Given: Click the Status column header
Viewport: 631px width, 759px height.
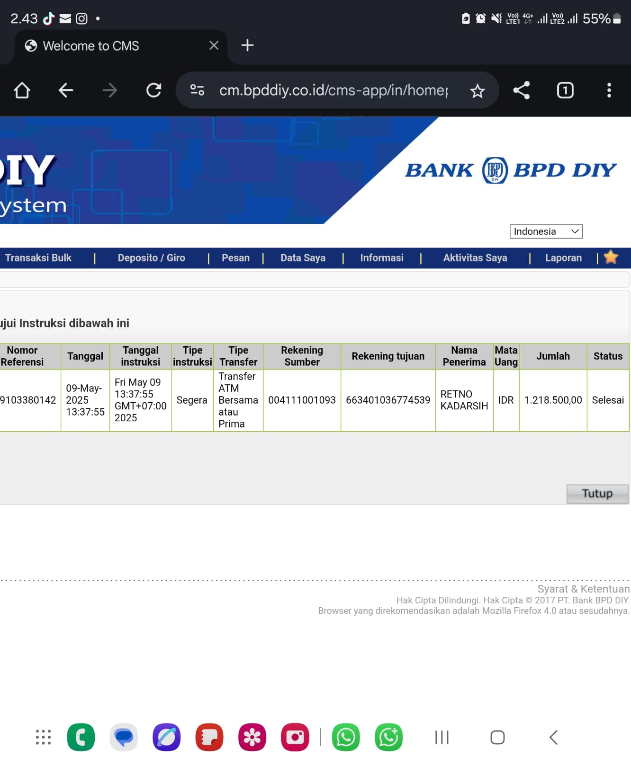Looking at the screenshot, I should coord(608,356).
